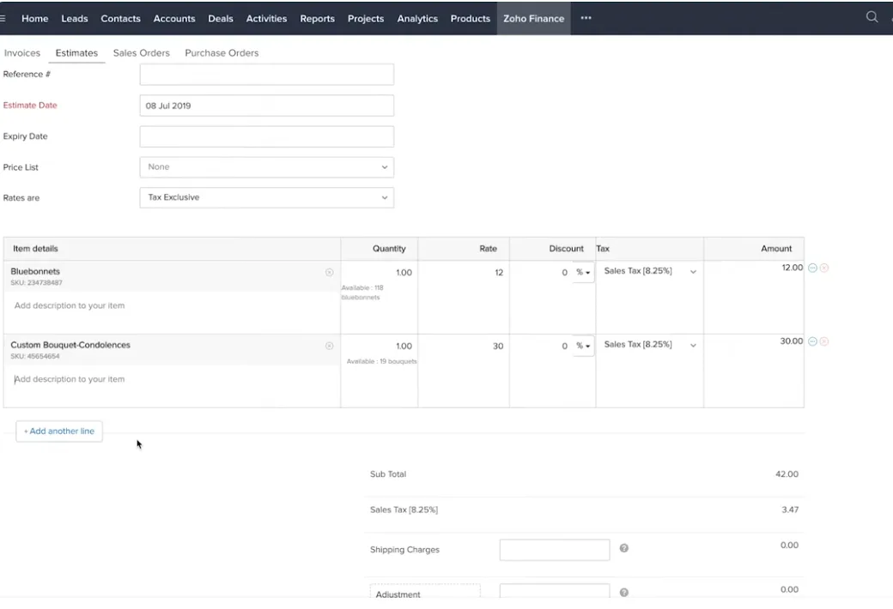Screen dimensions: 893x609
Task: Open the Sales Tax dropdown for Bluebonnets
Action: 650,272
